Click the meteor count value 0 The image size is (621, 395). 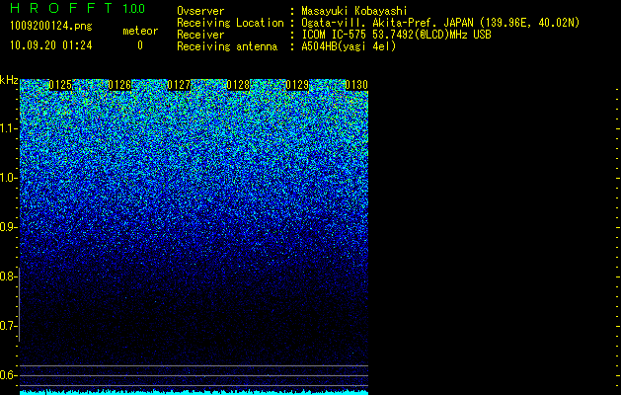[140, 45]
